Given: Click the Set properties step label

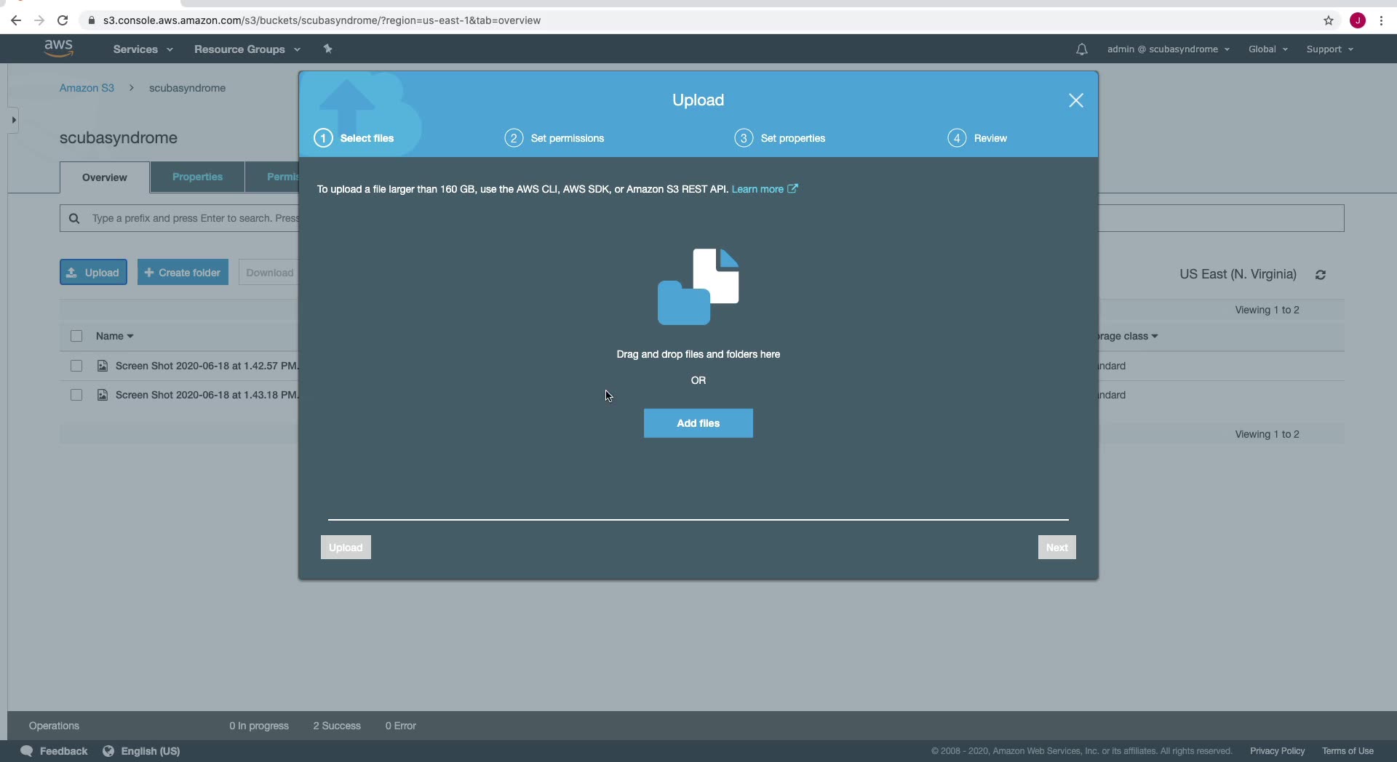Looking at the screenshot, I should [x=793, y=138].
